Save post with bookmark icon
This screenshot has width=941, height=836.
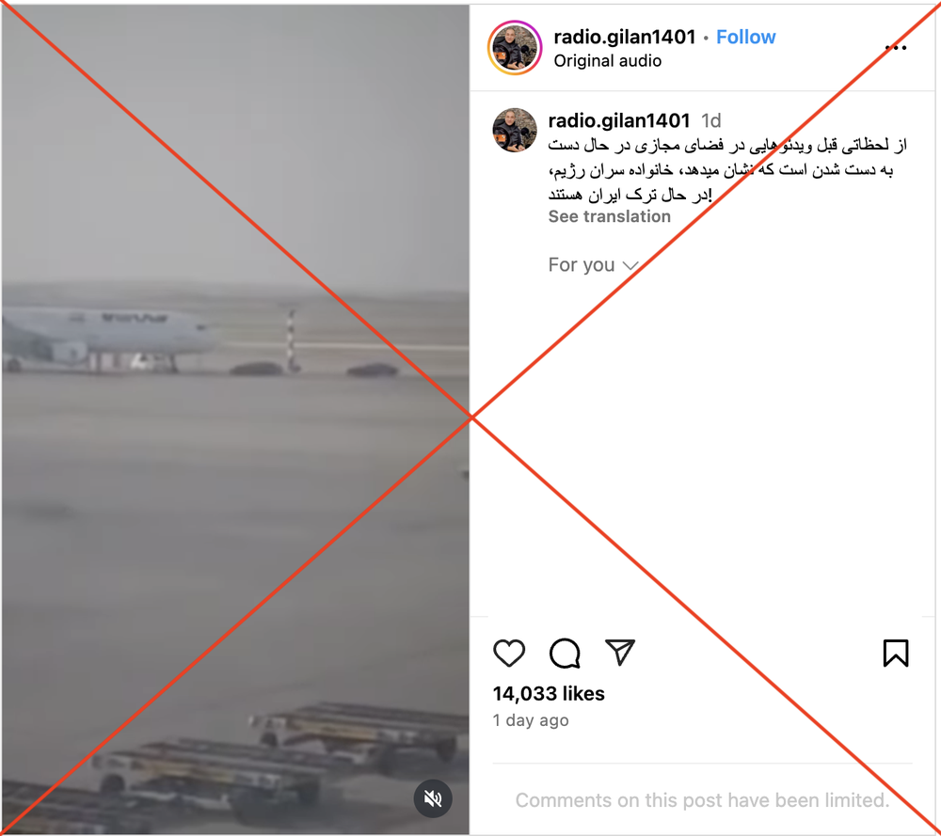896,653
